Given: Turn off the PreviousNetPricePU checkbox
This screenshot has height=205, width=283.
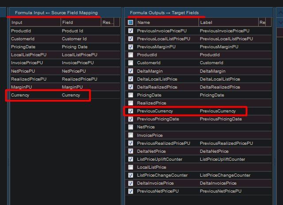Looking at the screenshot, I should pos(130,191).
